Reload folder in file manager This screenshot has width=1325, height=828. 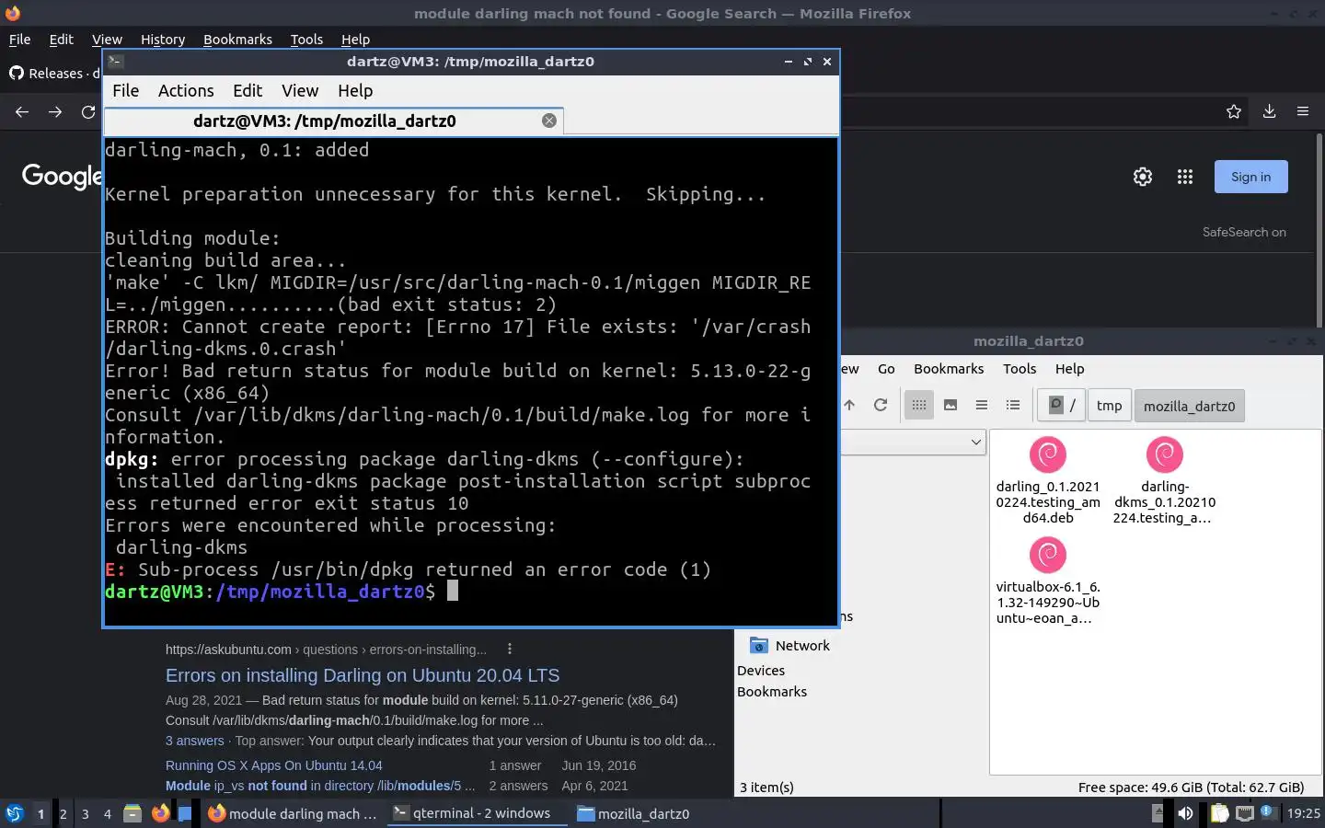[881, 405]
